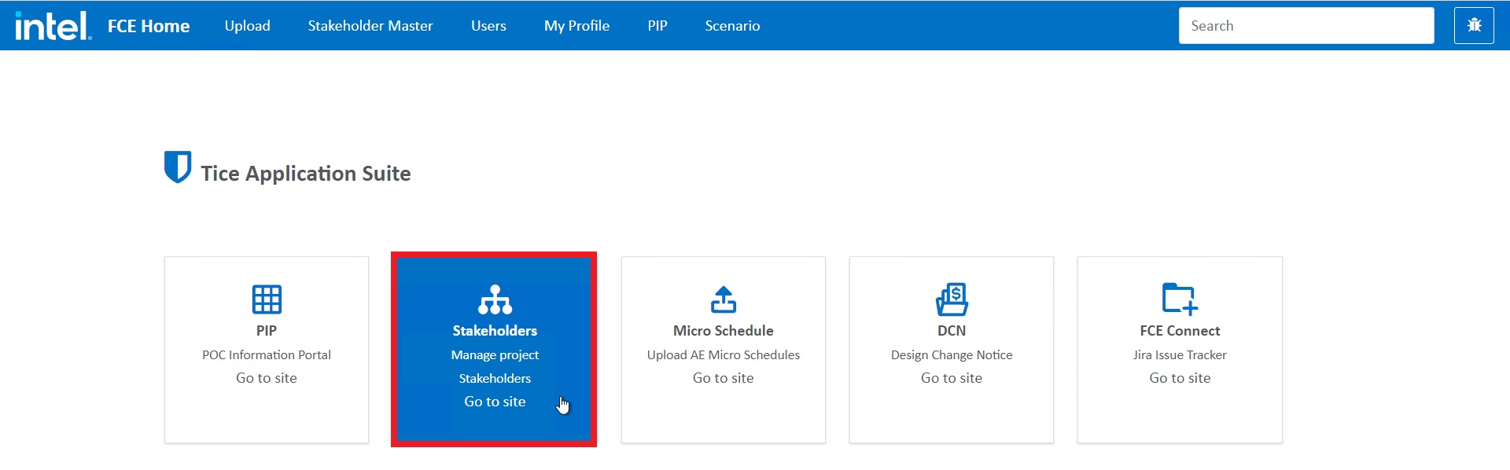Screen dimensions: 1510x470
Task: Click the Tice shield logo icon
Action: pos(178,167)
